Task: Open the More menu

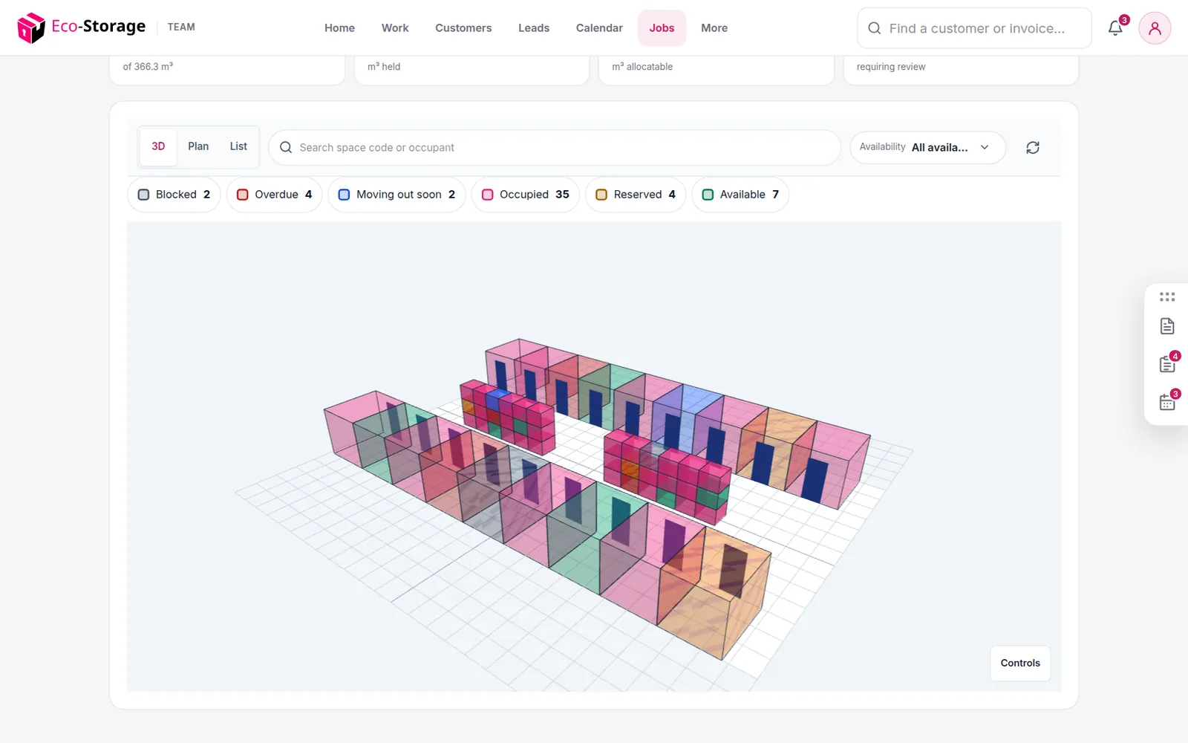Action: 714,28
